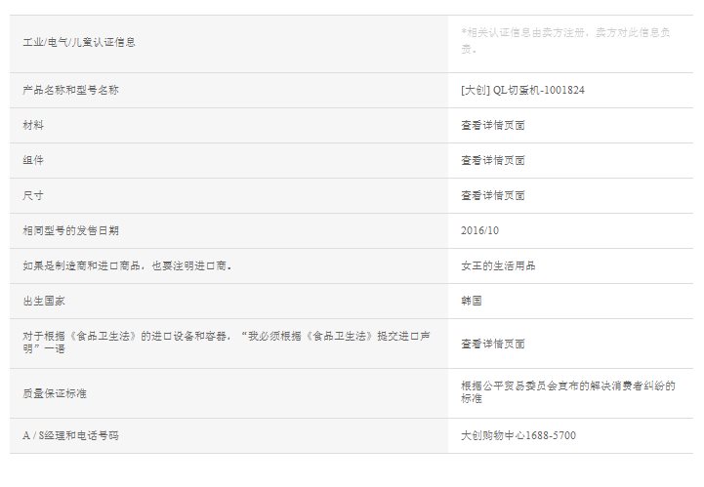Click the 尺寸 row label

33,195
